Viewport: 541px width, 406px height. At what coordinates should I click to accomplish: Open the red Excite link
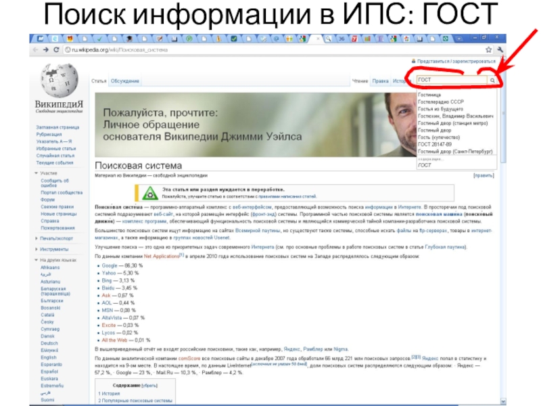[109, 325]
